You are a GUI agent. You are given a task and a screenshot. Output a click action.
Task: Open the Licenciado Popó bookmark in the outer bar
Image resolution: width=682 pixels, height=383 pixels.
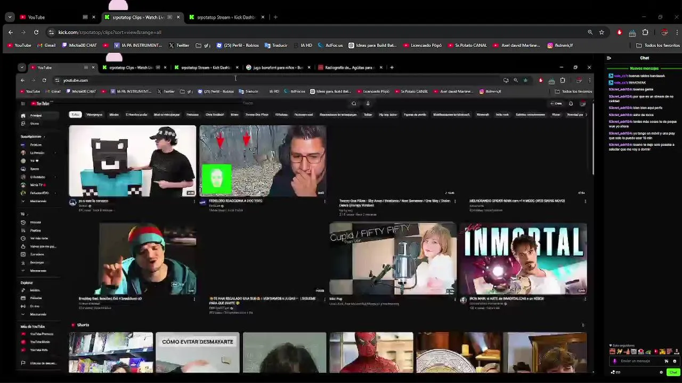pyautogui.click(x=423, y=45)
